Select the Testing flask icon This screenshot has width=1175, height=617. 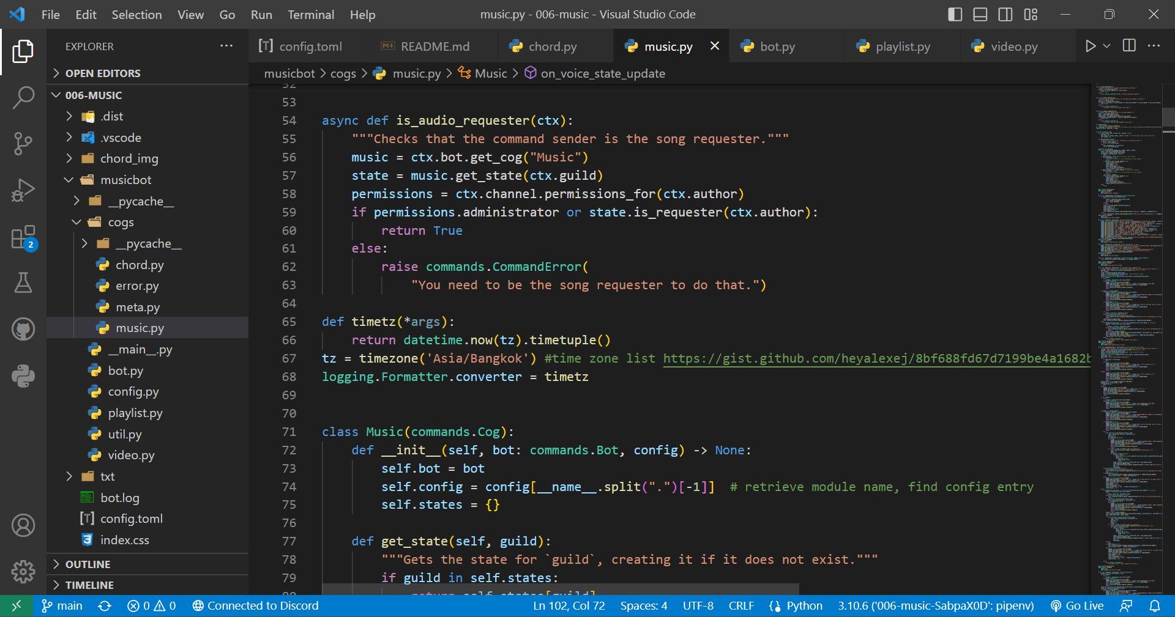click(23, 283)
